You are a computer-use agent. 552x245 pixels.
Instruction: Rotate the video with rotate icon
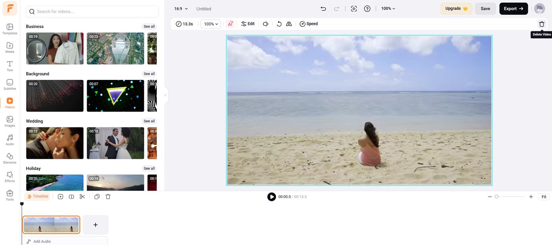(x=279, y=24)
